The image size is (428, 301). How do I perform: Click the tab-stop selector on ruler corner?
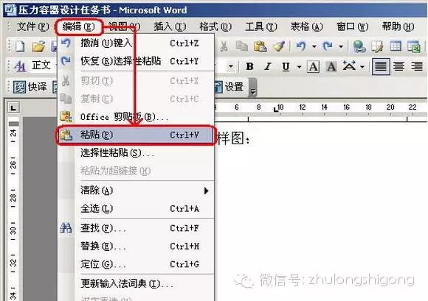point(13,107)
